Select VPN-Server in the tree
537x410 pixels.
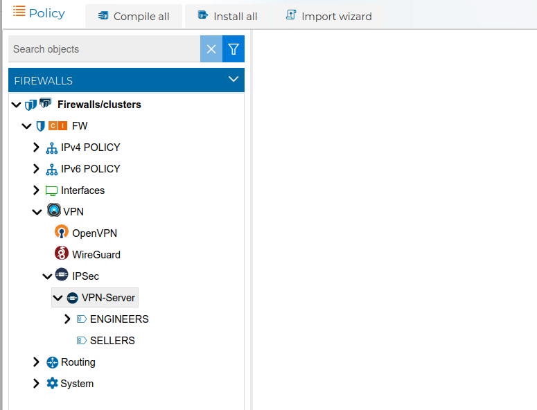108,298
